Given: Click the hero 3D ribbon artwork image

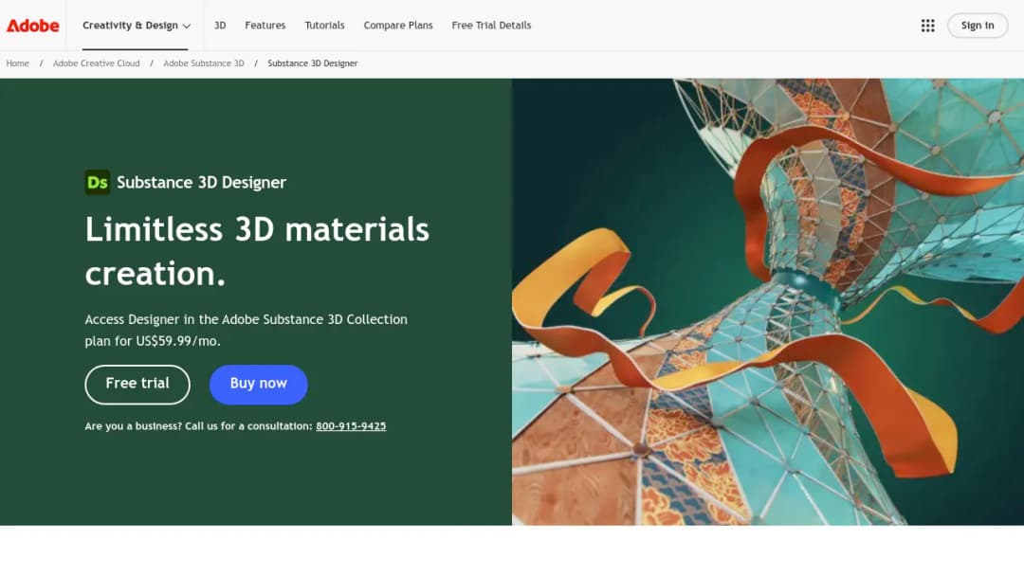Looking at the screenshot, I should pyautogui.click(x=768, y=302).
